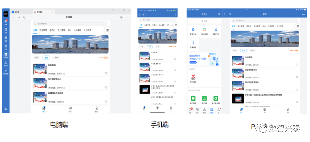Toggle the heart for 安全教育警示片 on the desktop view
310x142 pixels.
tap(106, 87)
